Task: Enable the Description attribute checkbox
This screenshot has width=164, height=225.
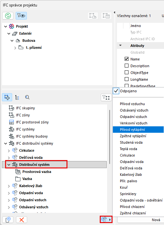Action: (127, 66)
